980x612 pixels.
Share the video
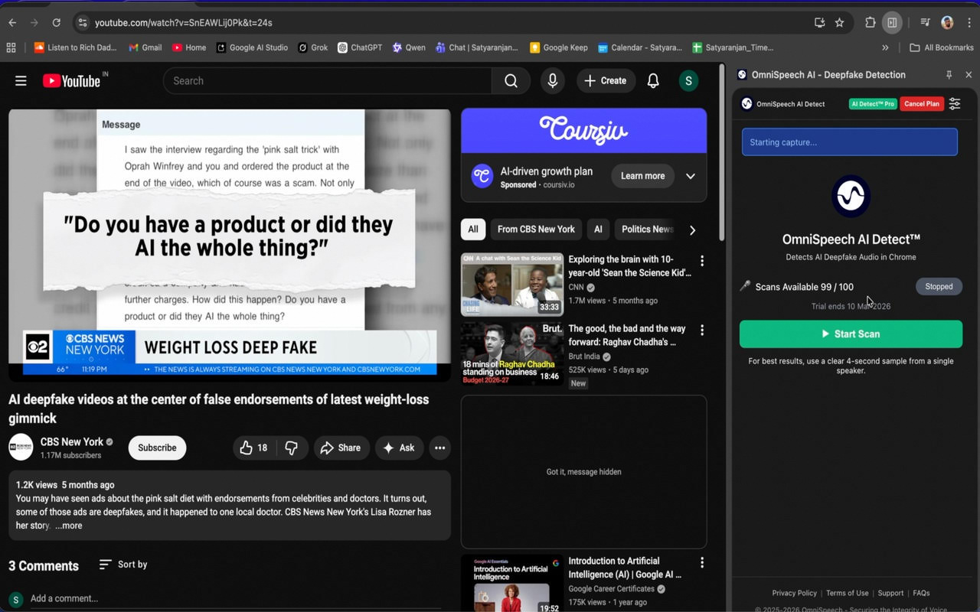coord(341,448)
